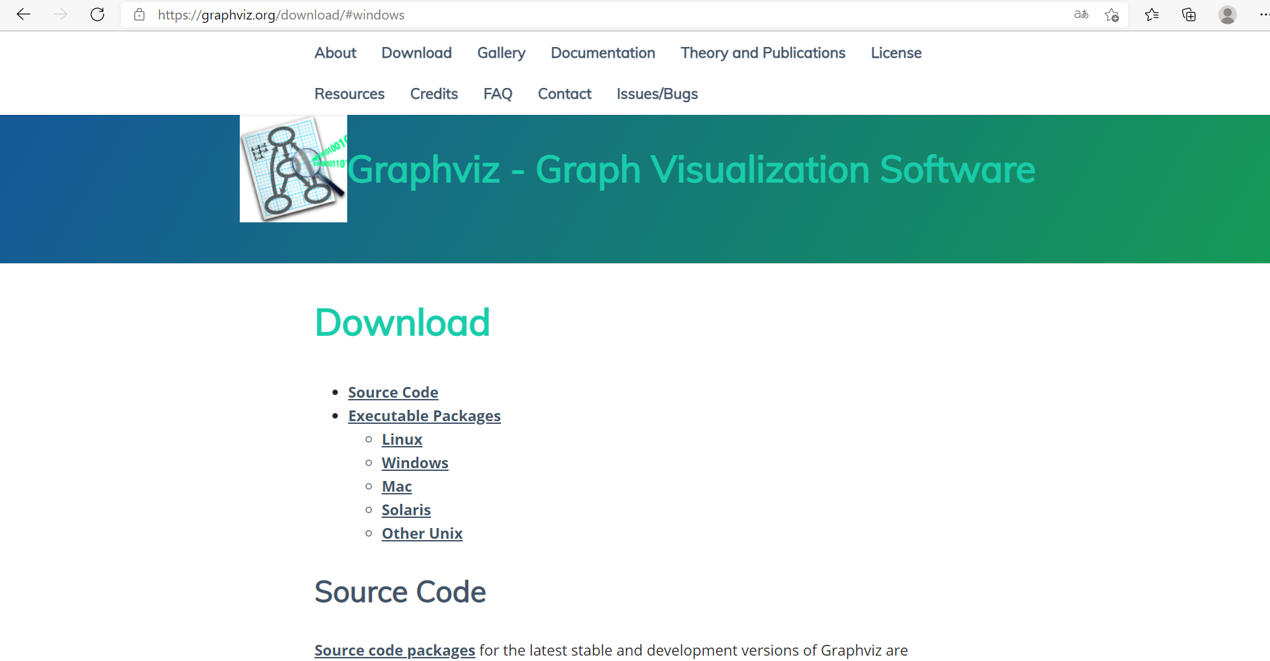Go to the Contact page

pyautogui.click(x=565, y=94)
